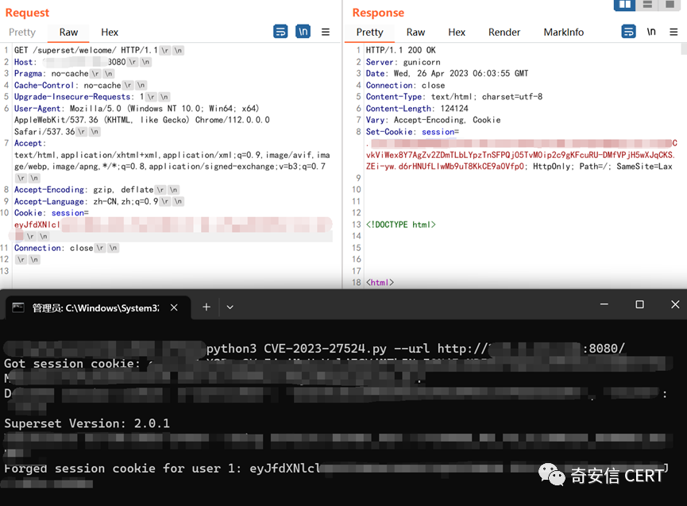The image size is (687, 506).
Task: Expand the terminal profile dropdown chevron
Action: [x=230, y=307]
